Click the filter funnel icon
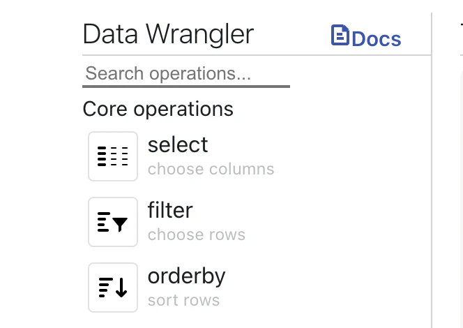This screenshot has height=328, width=463. click(113, 222)
